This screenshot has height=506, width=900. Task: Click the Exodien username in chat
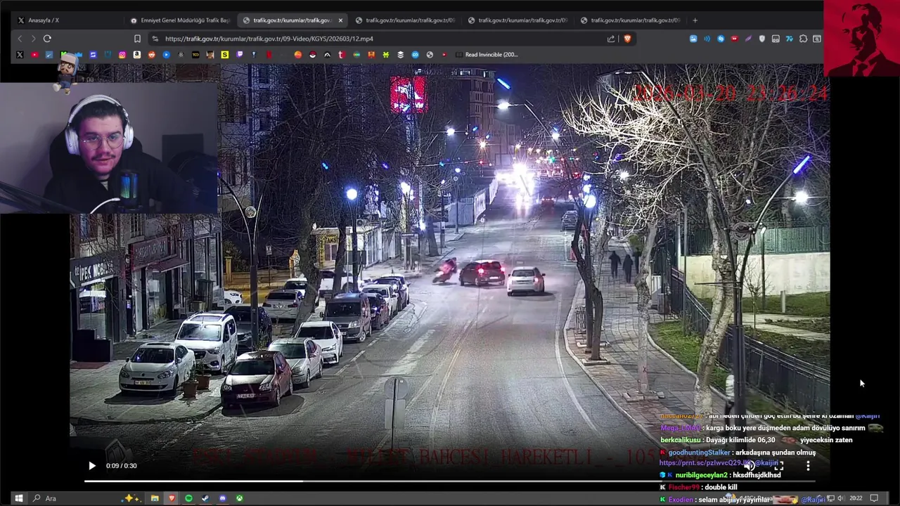(x=681, y=500)
